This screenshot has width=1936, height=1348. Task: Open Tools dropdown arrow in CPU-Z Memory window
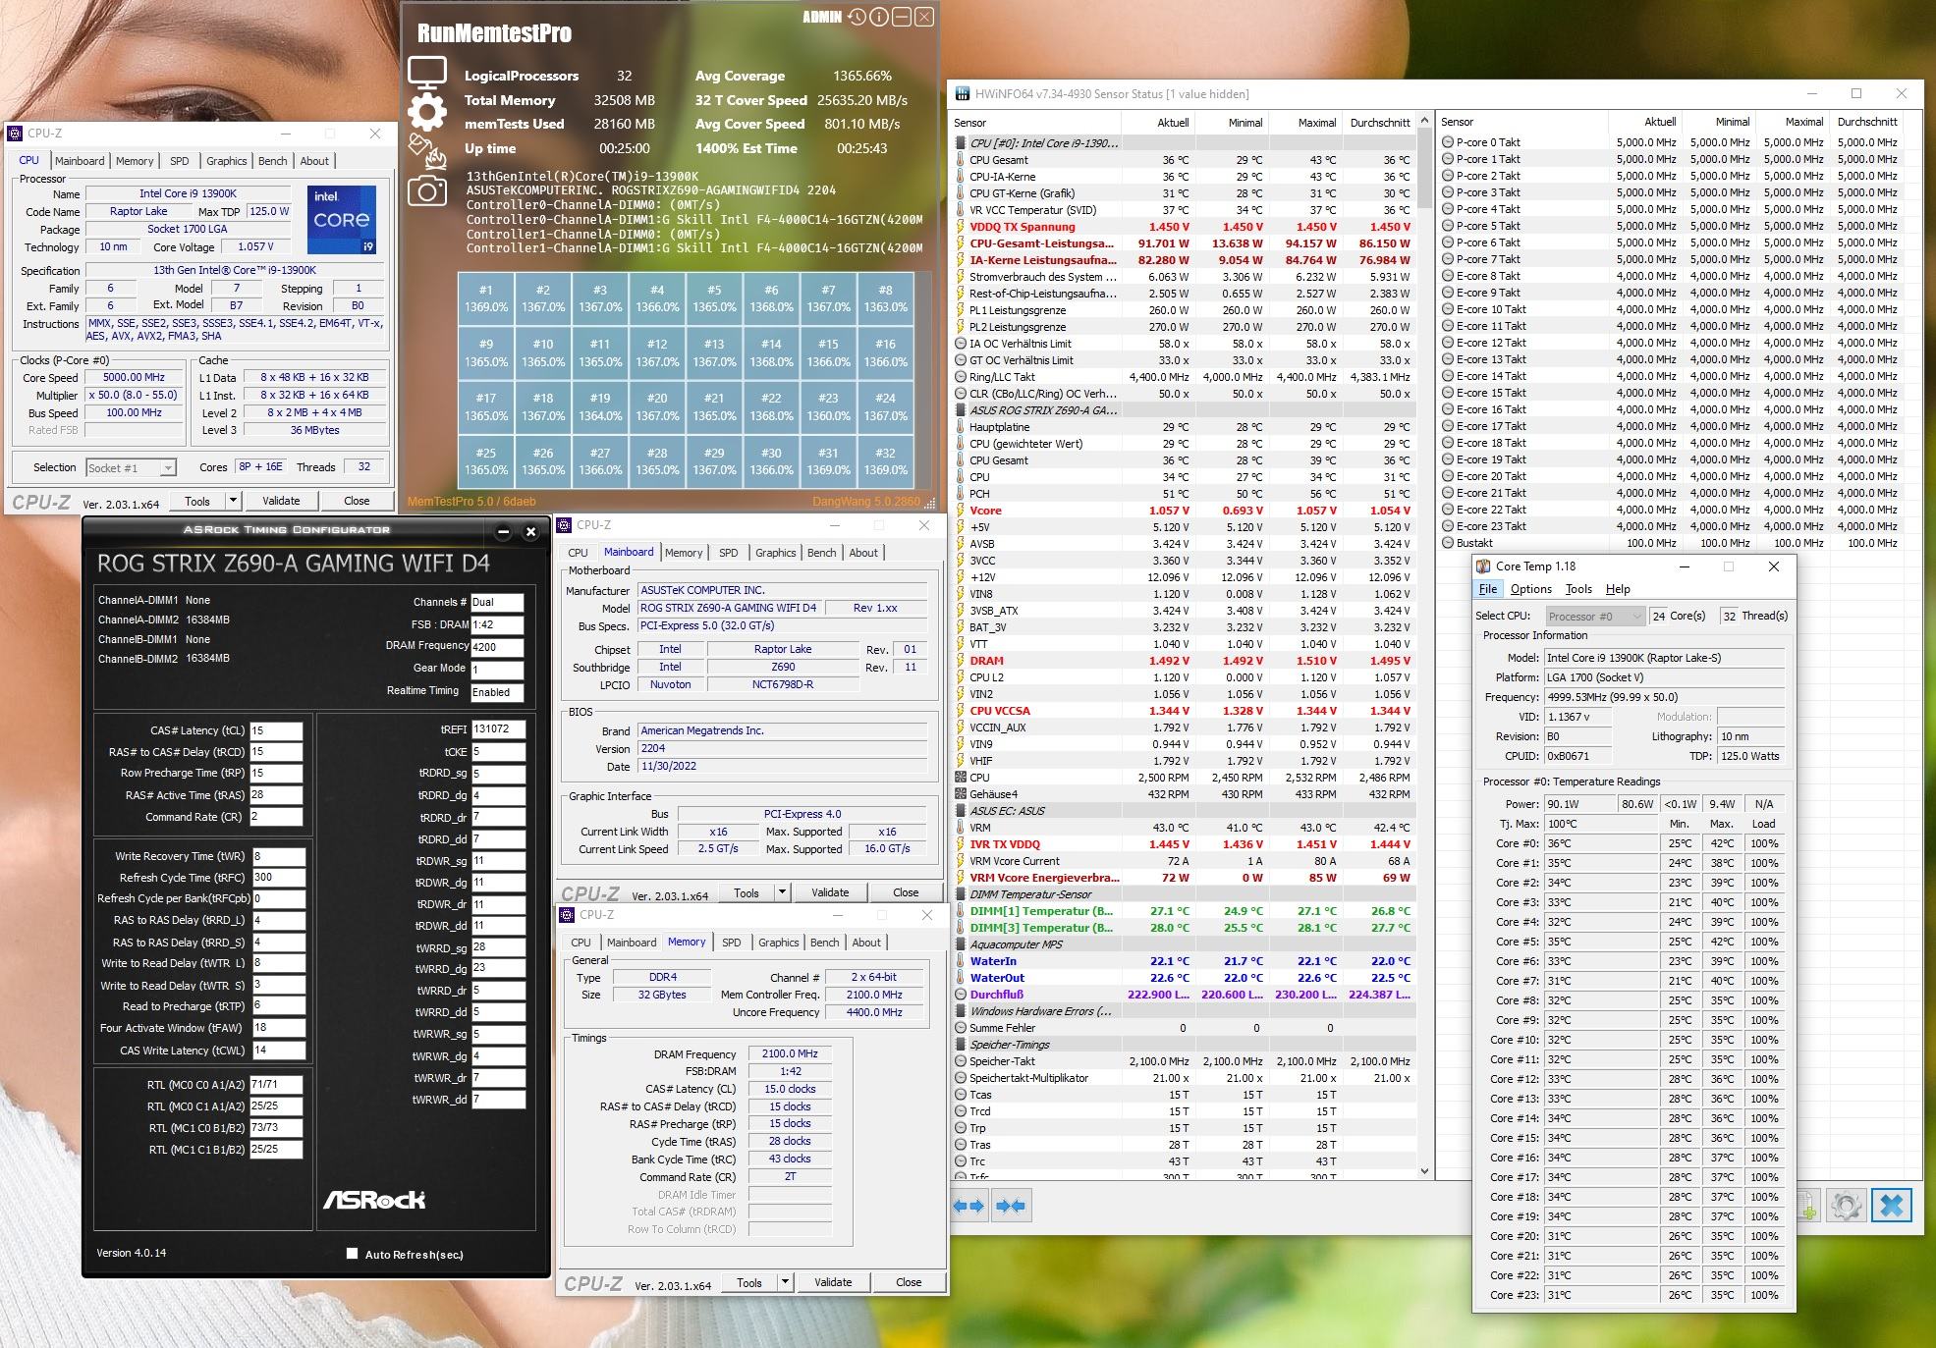785,1282
